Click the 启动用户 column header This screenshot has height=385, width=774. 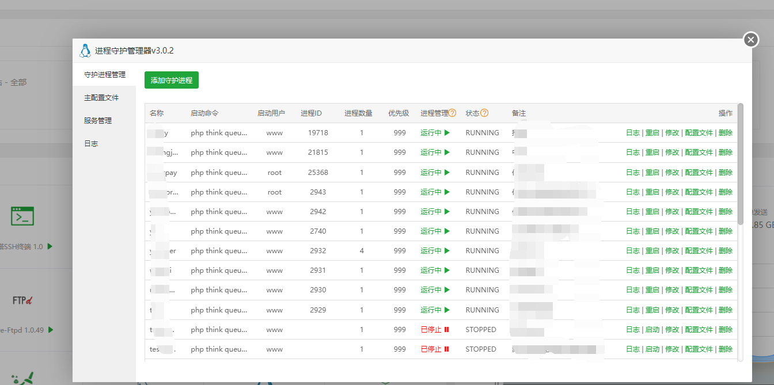coord(271,113)
